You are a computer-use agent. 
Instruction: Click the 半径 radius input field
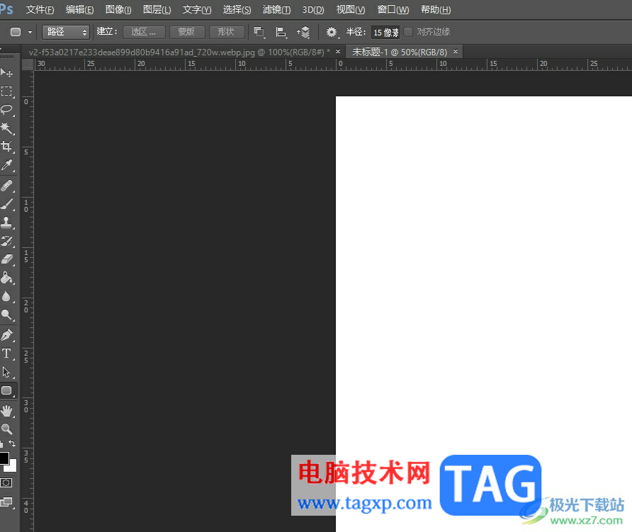coord(385,32)
